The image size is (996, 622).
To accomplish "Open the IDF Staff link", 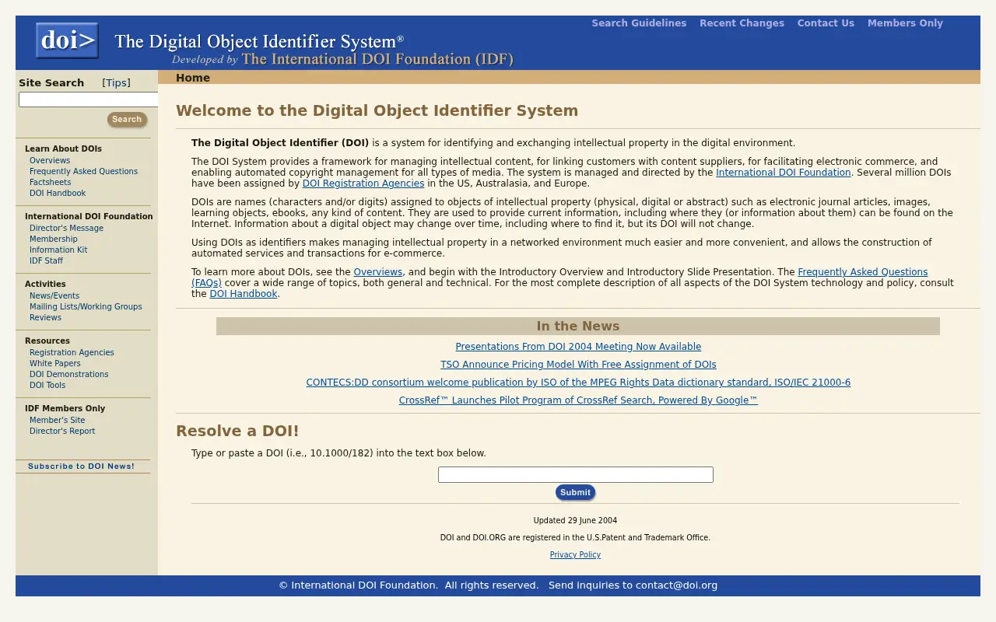I will click(46, 261).
